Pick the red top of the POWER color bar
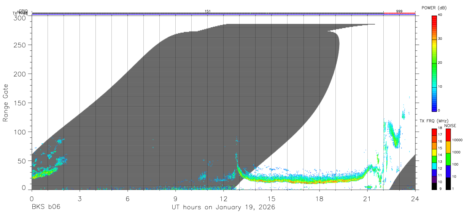Screen dimensions: 467x215 [x=434, y=21]
